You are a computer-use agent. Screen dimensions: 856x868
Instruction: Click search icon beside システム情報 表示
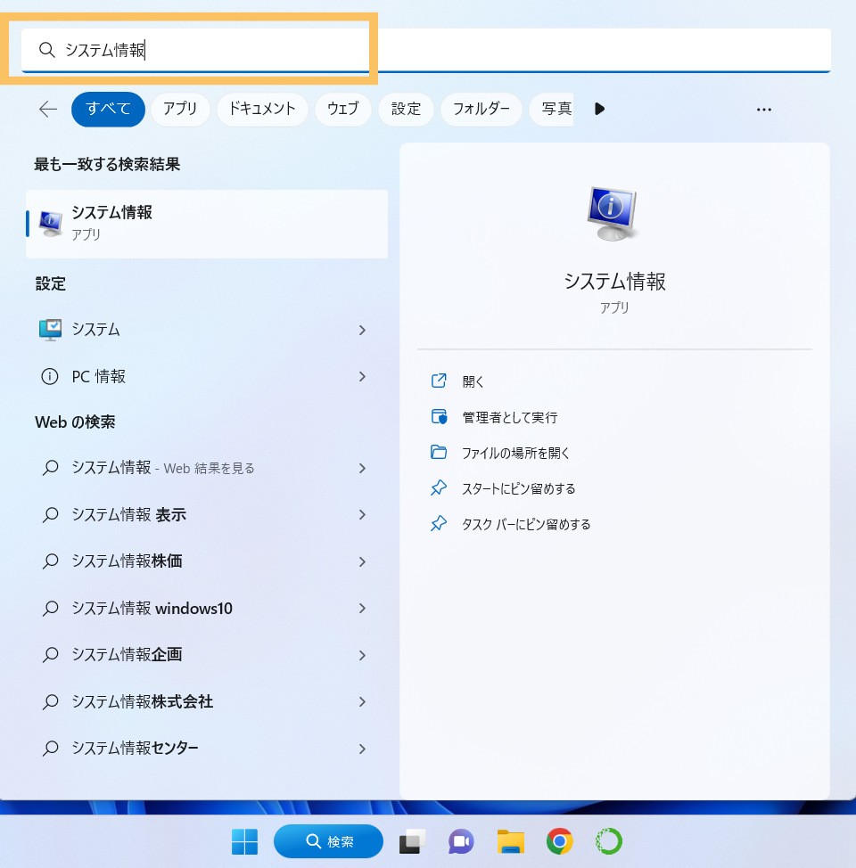(x=51, y=515)
